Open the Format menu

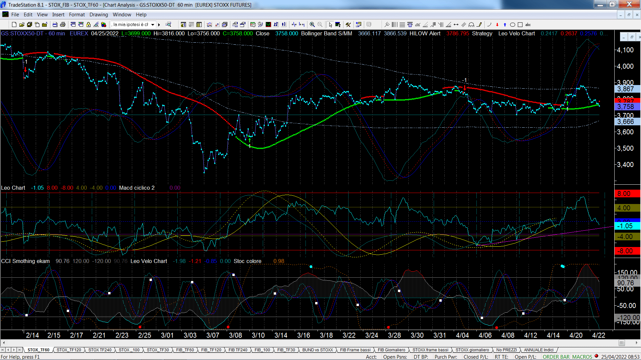77,15
